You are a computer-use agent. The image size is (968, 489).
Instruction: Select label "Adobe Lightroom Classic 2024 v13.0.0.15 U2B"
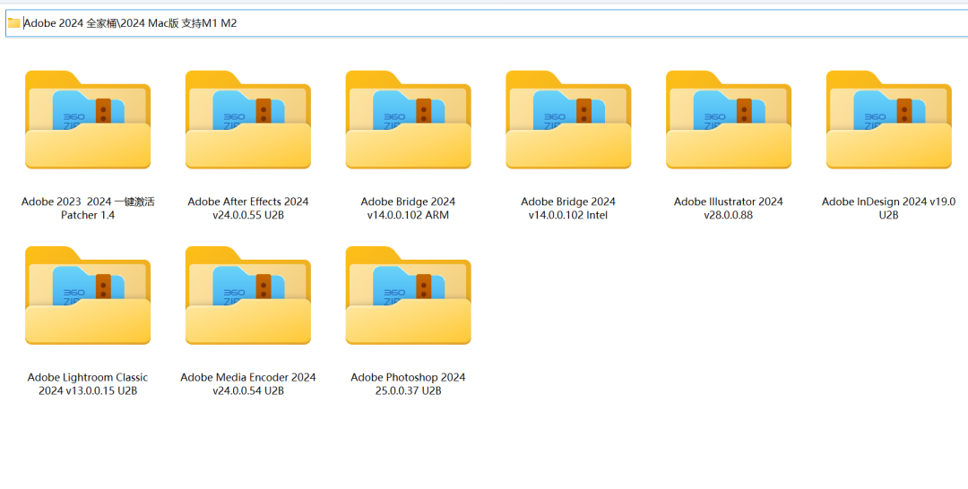pos(88,384)
